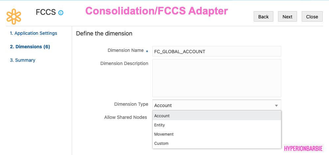Open the info icon beside FCCS
The image size is (329, 155).
(x=61, y=13)
